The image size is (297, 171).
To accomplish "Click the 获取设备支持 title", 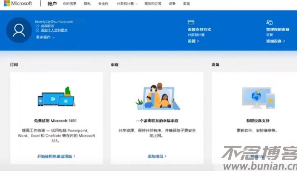I will click(258, 121).
